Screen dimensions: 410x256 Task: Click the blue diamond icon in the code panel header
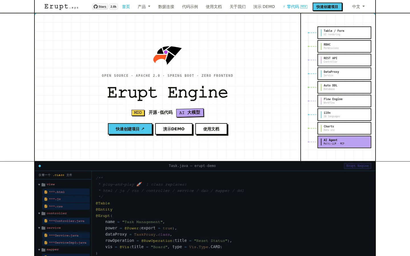pyautogui.click(x=40, y=166)
